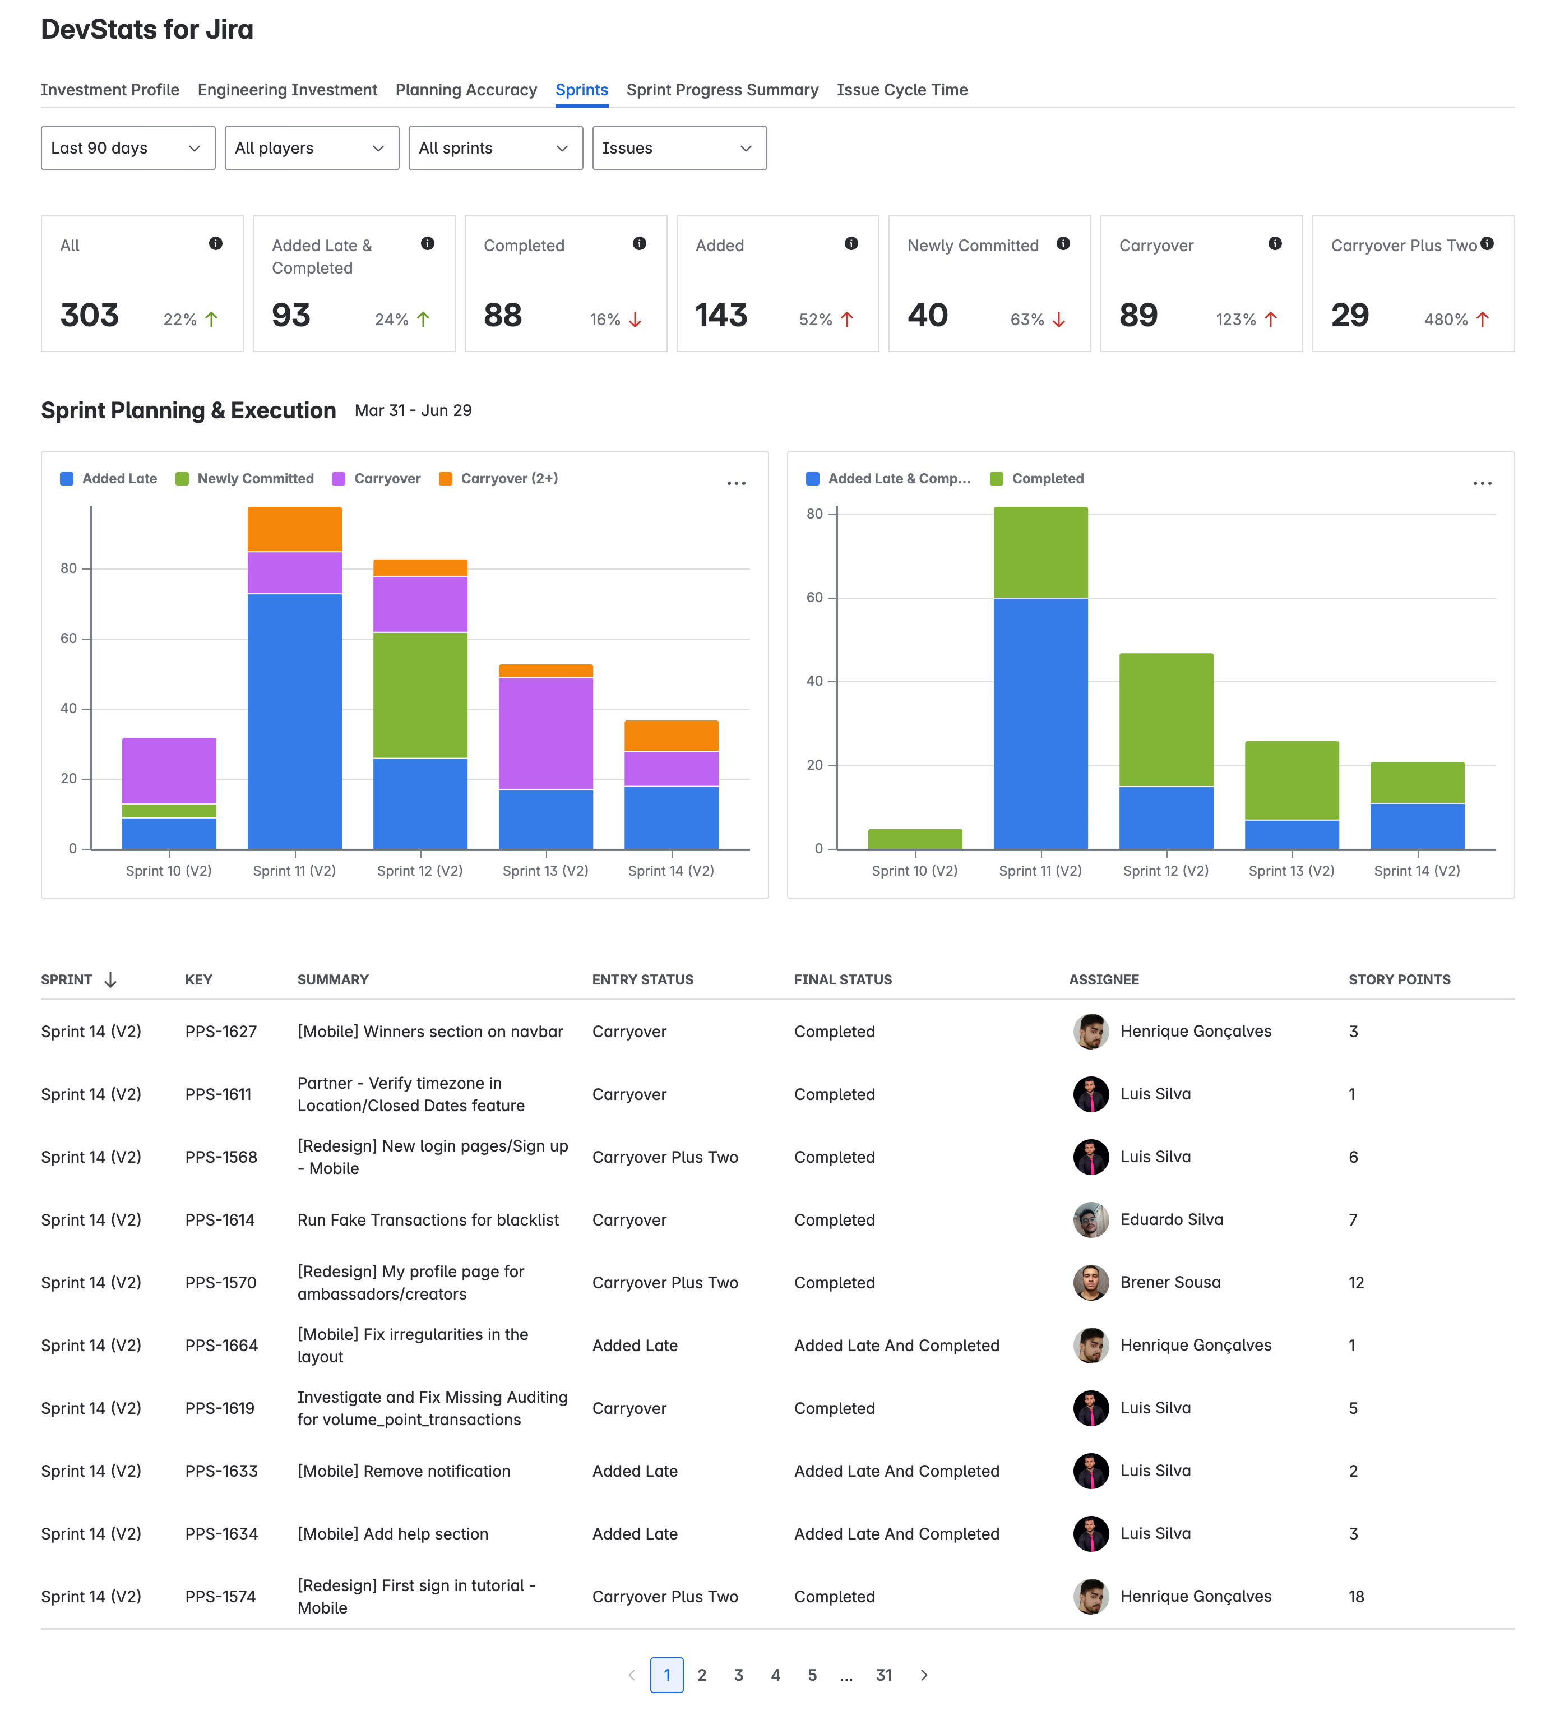Click the next page chevron
Image resolution: width=1560 pixels, height=1729 pixels.
tap(924, 1675)
